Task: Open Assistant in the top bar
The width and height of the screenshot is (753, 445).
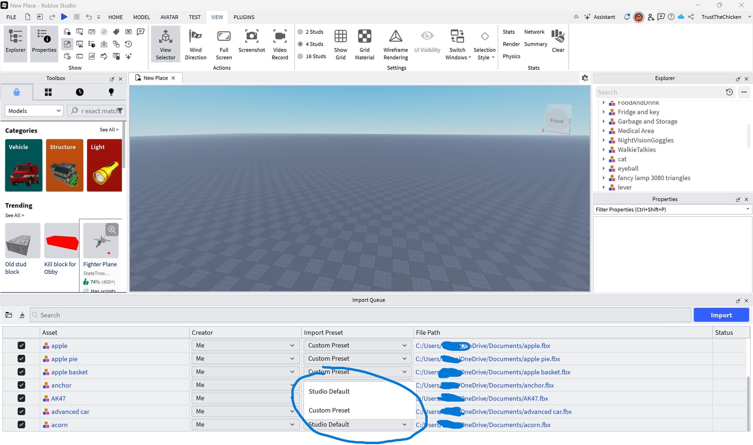Action: pos(600,17)
